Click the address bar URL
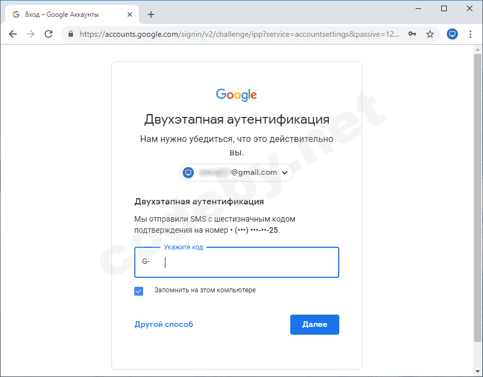 tap(240, 34)
